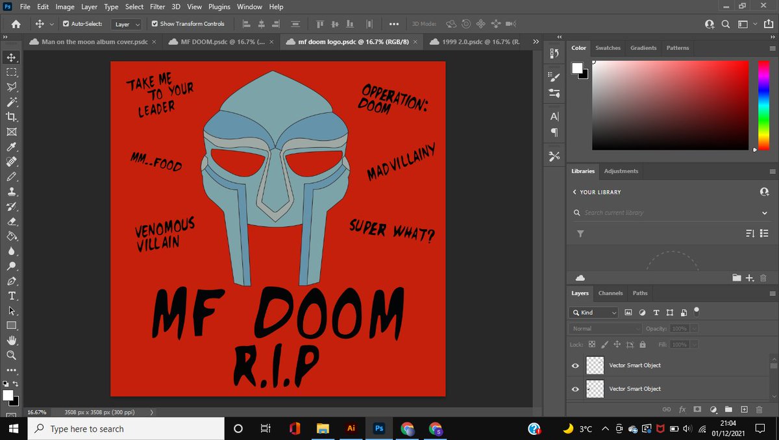This screenshot has height=440, width=779.
Task: Open the Layer menu
Action: (90, 6)
